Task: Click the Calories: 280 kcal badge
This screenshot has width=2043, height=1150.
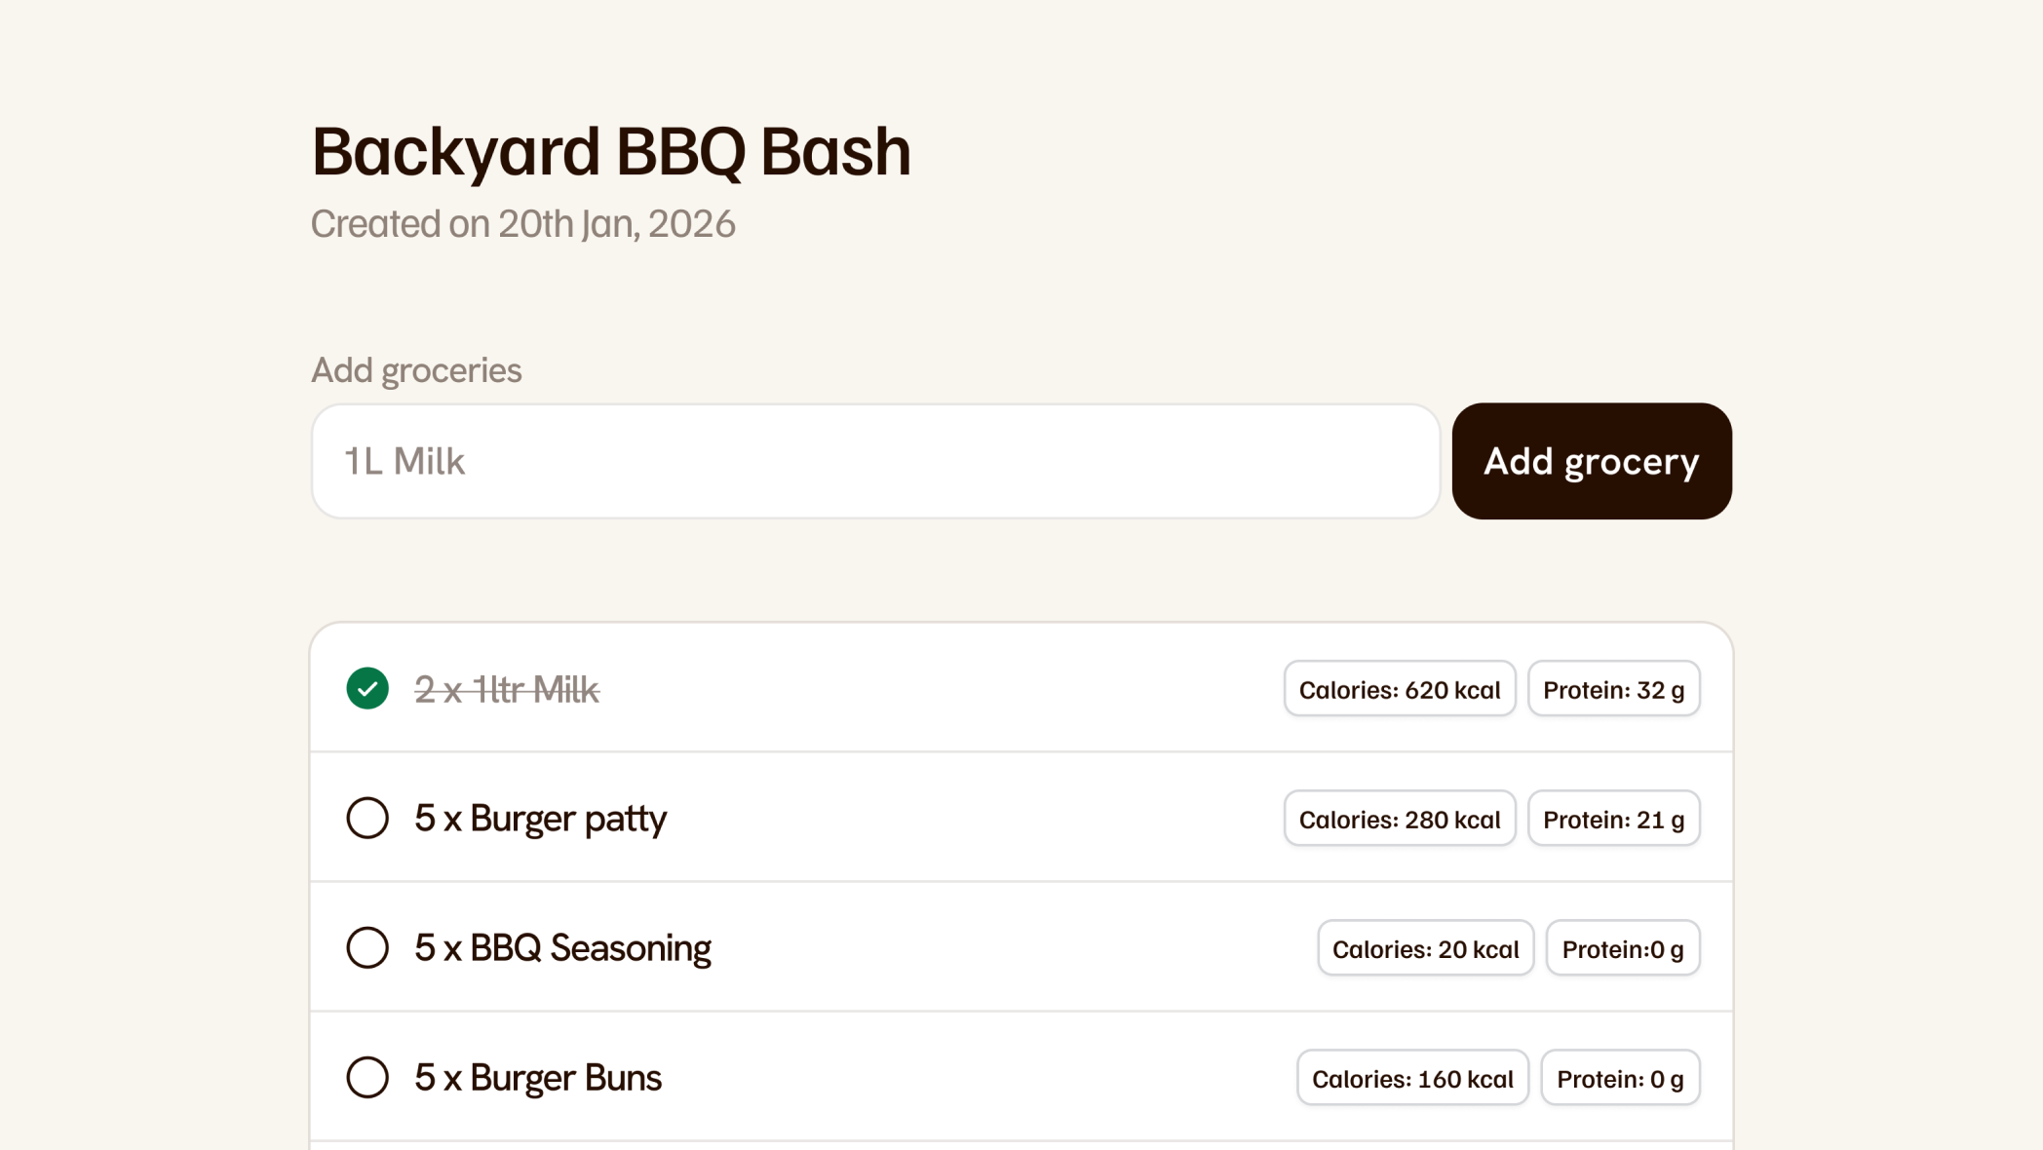Action: click(x=1399, y=820)
